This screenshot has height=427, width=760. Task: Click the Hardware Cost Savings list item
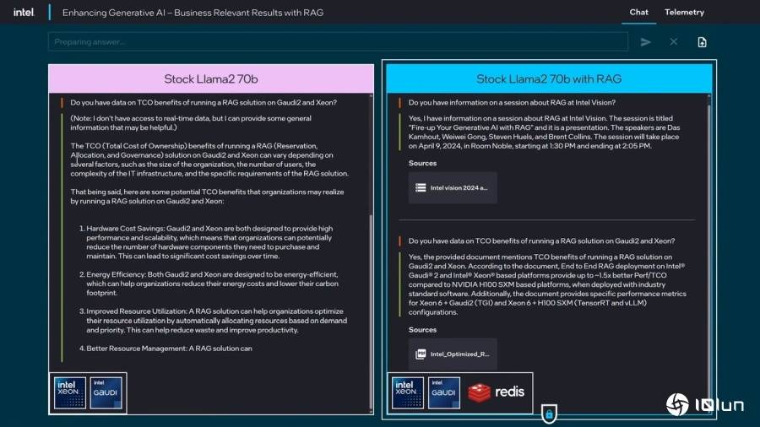coord(209,242)
